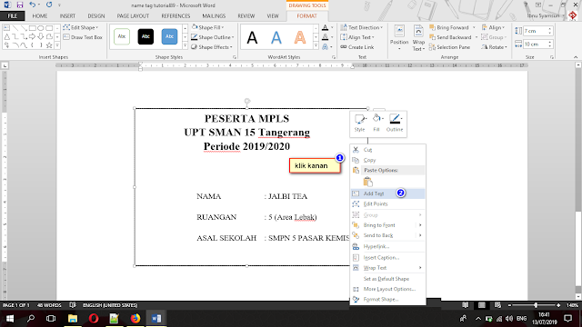
Task: Open the FILE backstage menu
Action: pyautogui.click(x=12, y=16)
